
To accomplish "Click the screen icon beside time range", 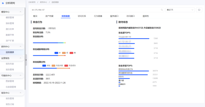I will 199,10.
